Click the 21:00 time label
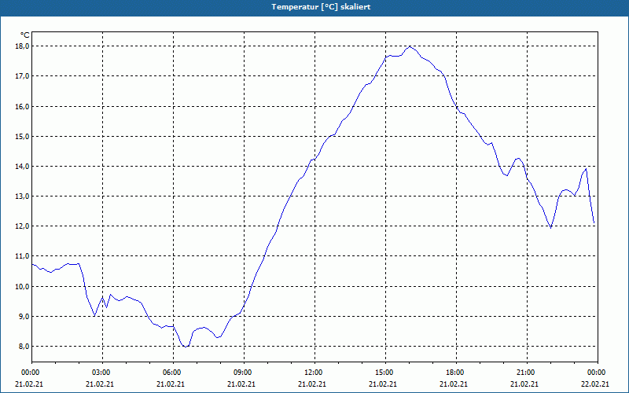 click(x=524, y=373)
